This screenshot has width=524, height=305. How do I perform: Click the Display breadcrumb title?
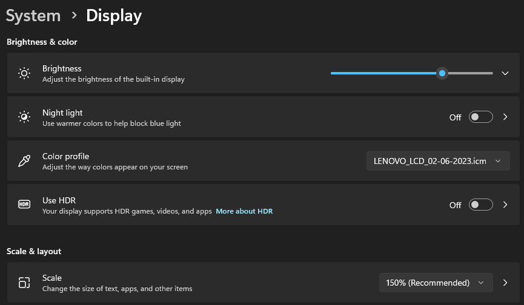pos(114,16)
